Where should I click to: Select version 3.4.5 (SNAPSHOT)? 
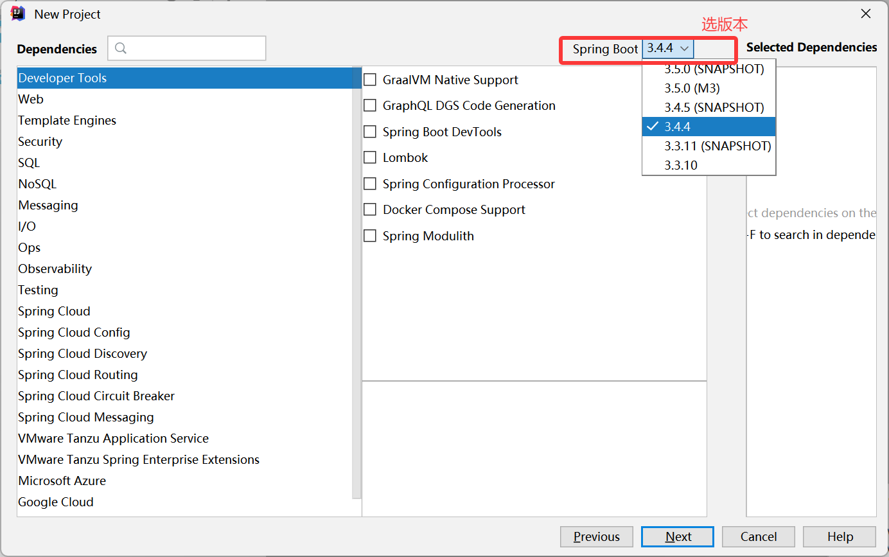[x=709, y=107]
